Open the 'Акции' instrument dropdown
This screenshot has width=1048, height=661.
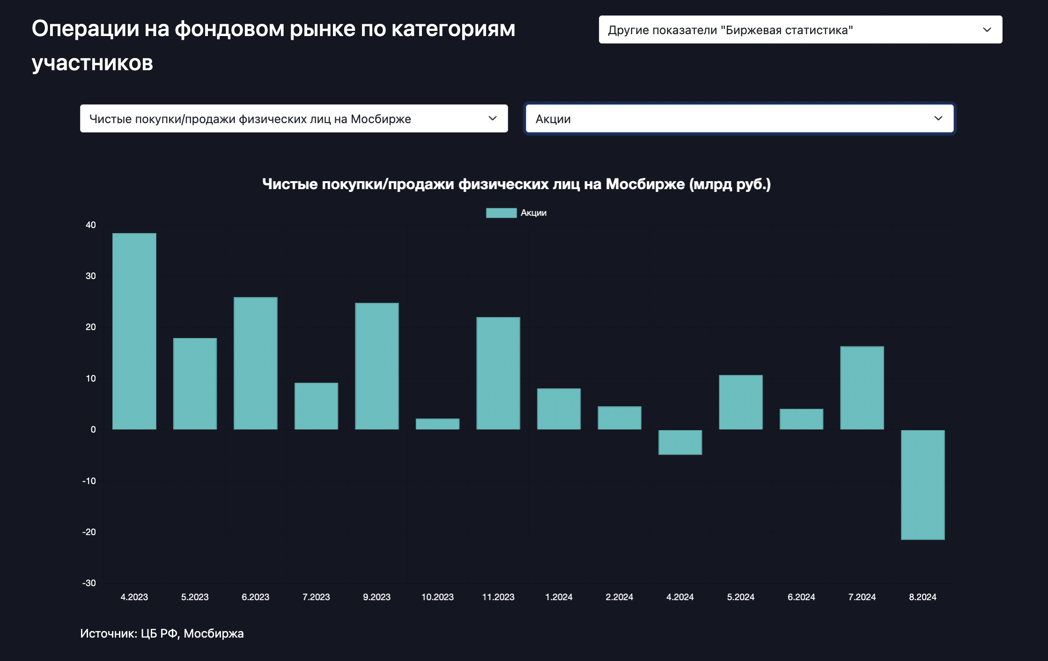[739, 118]
